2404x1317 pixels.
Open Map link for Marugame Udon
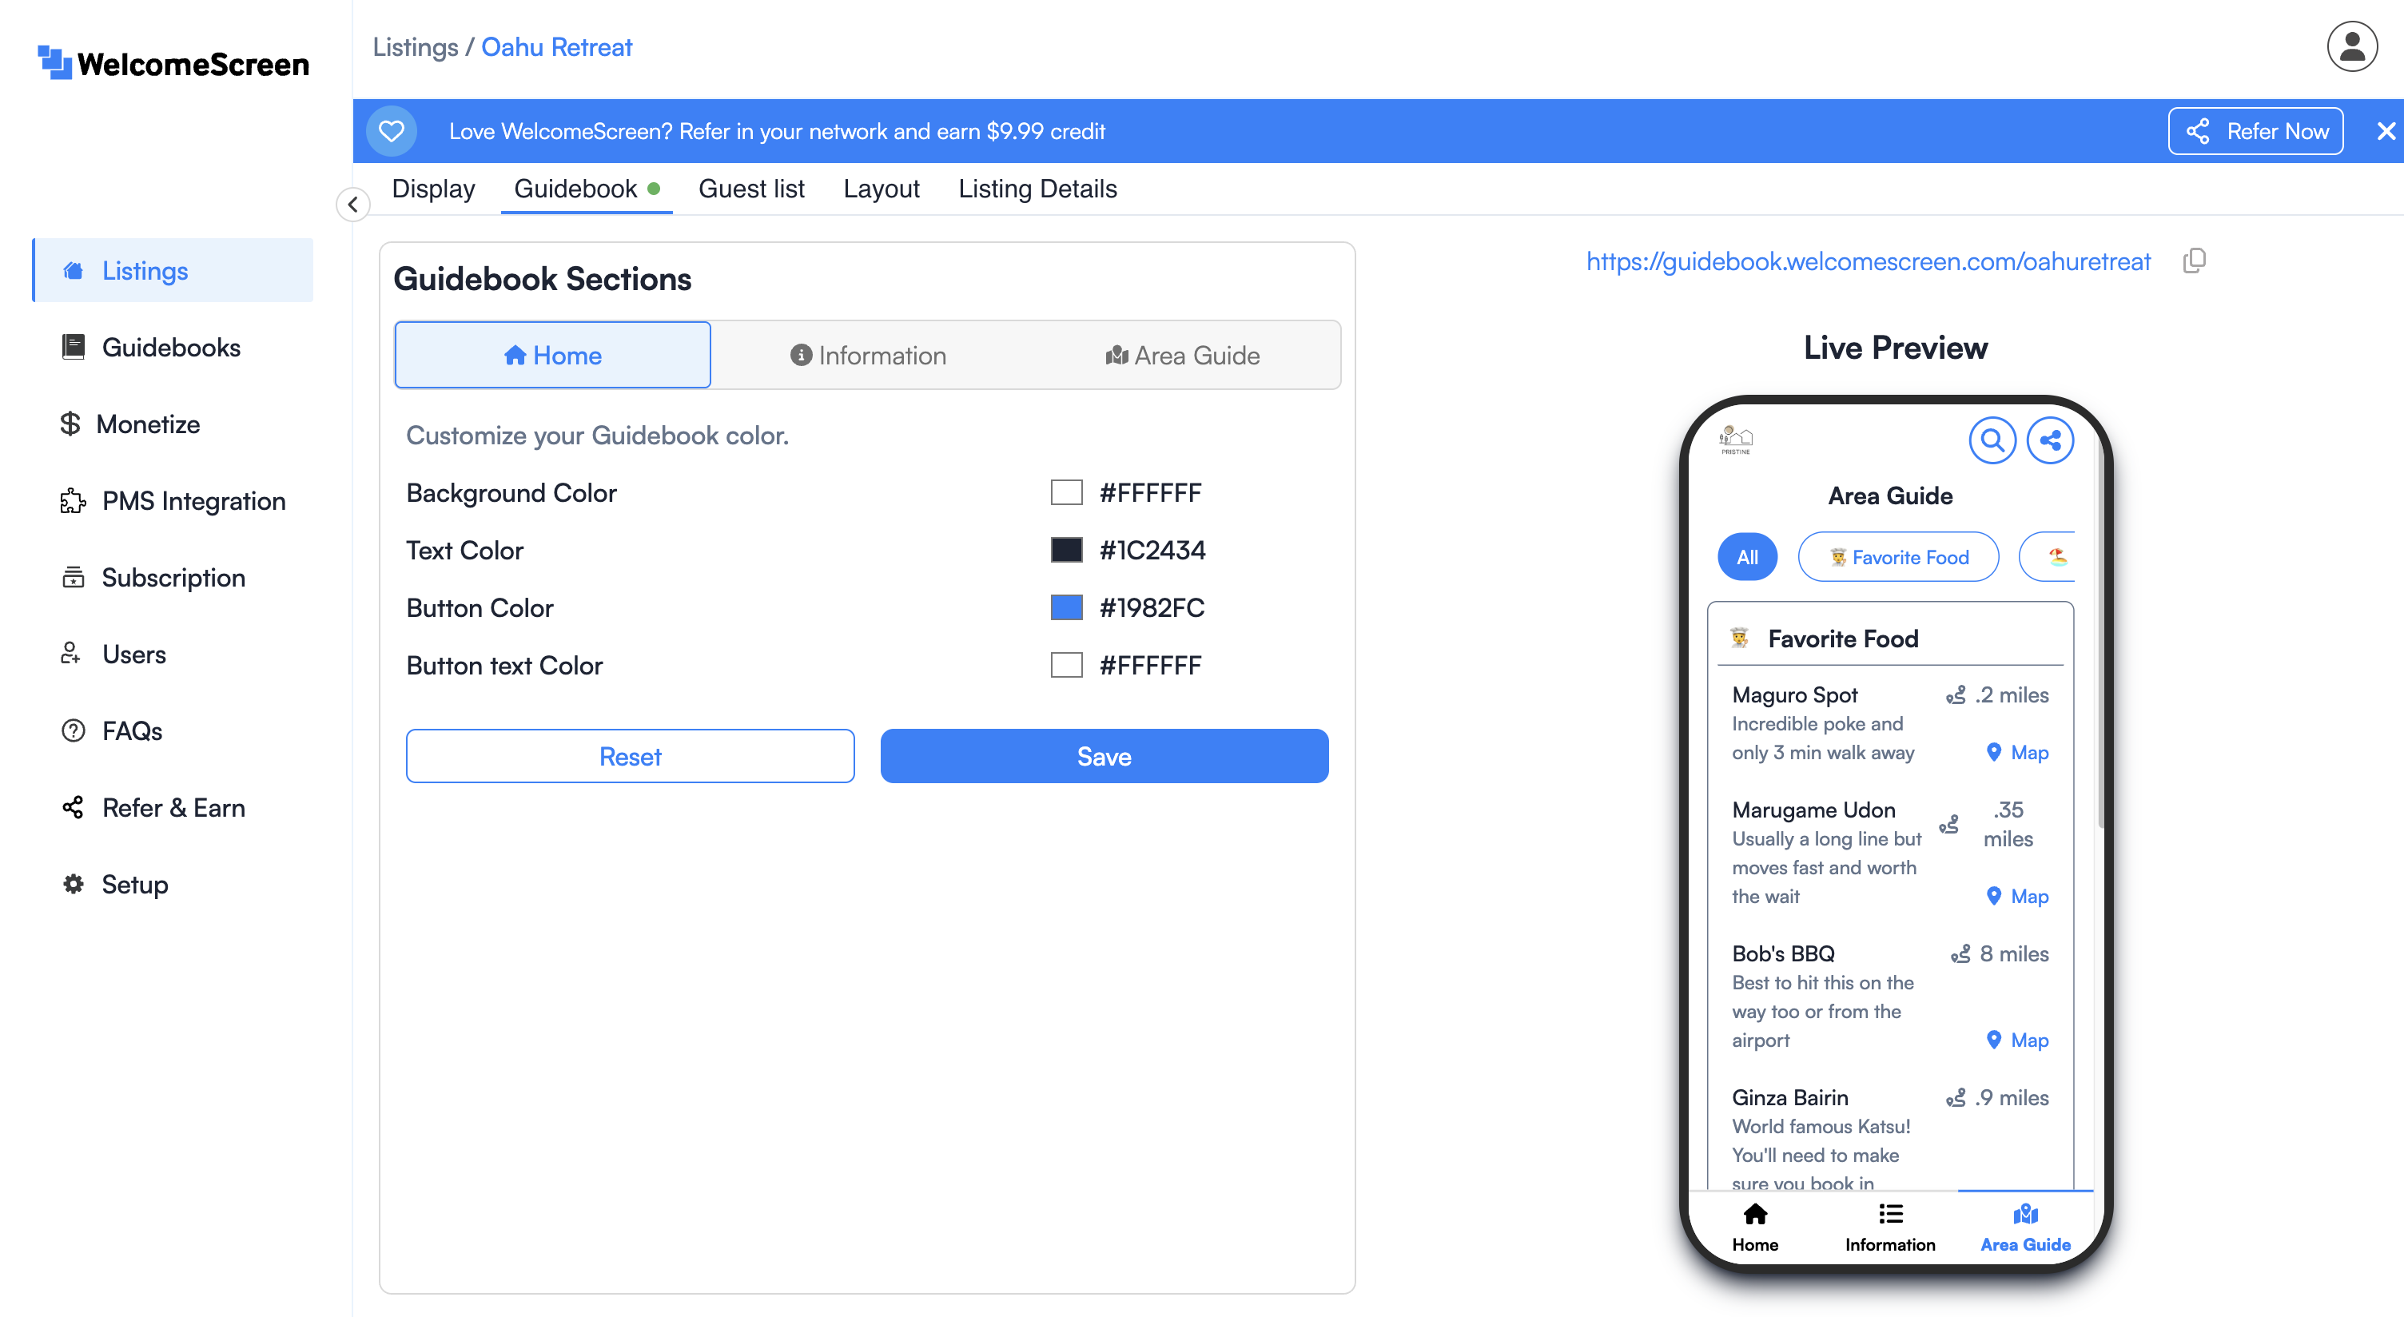[2016, 896]
